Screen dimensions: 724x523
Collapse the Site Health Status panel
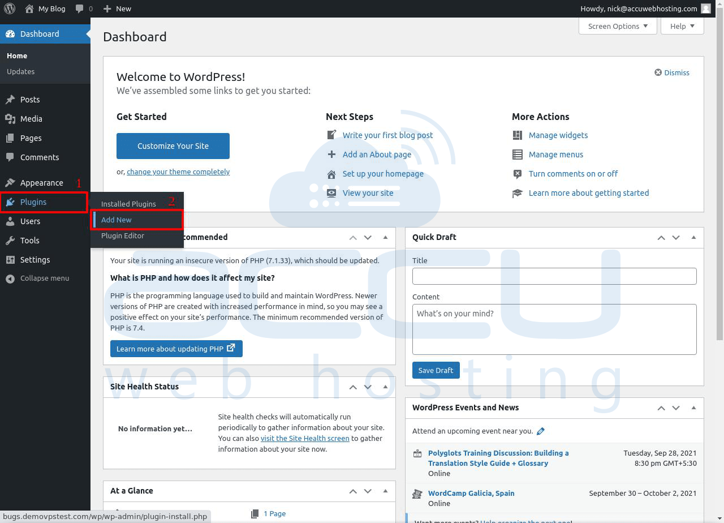coord(386,387)
